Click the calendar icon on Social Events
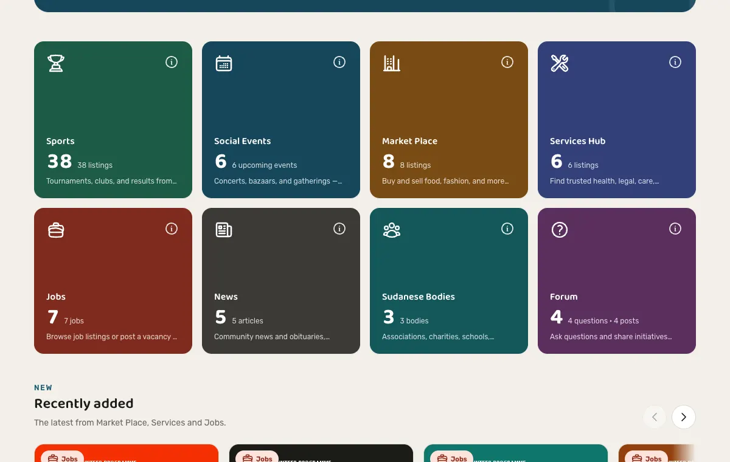 point(224,63)
